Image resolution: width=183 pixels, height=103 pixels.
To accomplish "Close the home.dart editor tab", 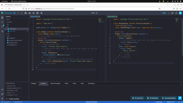I will pyautogui.click(x=117, y=17).
